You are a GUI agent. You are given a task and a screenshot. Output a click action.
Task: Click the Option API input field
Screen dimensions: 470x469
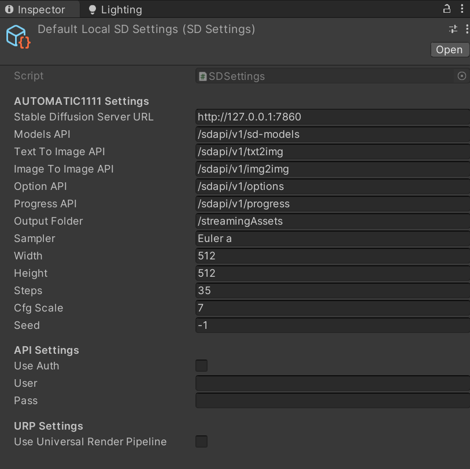(x=333, y=186)
